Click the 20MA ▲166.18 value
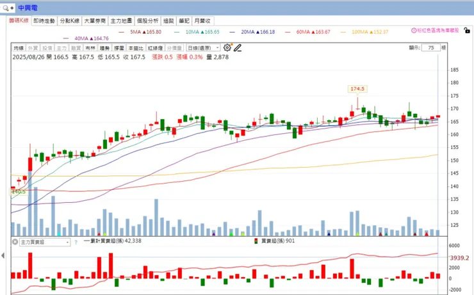This screenshot has height=295, width=474. tap(258, 32)
